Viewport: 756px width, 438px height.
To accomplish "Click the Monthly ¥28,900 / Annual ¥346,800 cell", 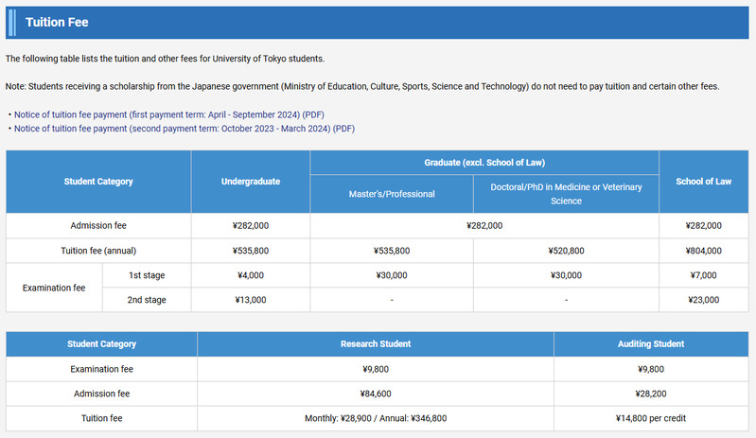I will pyautogui.click(x=376, y=418).
